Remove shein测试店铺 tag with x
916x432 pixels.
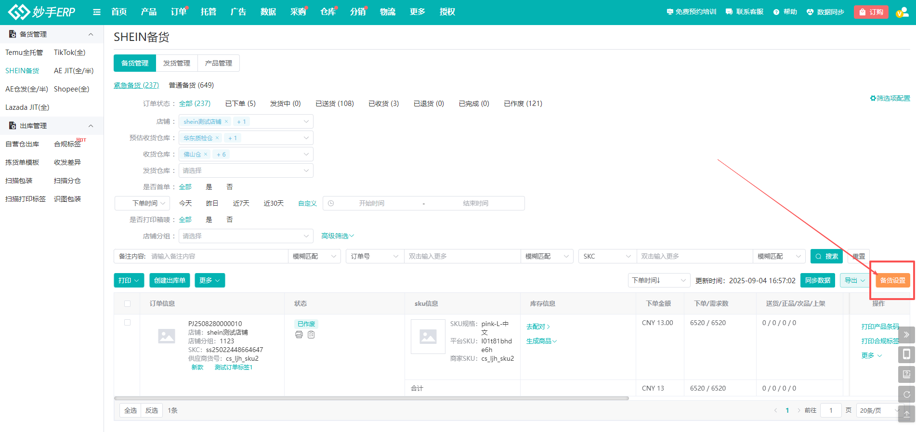(x=226, y=121)
